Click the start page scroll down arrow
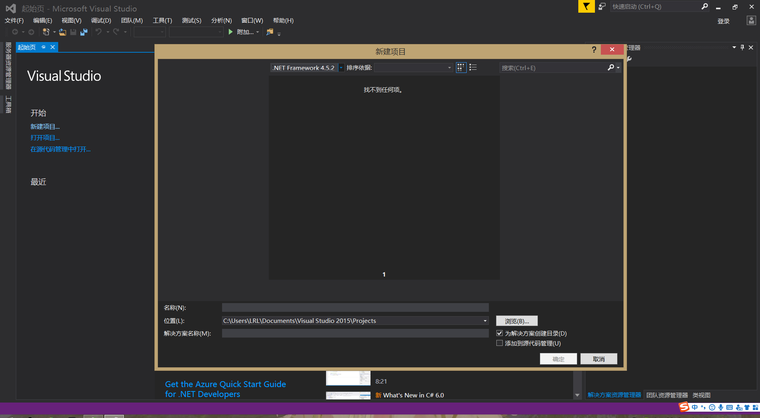 [x=577, y=395]
